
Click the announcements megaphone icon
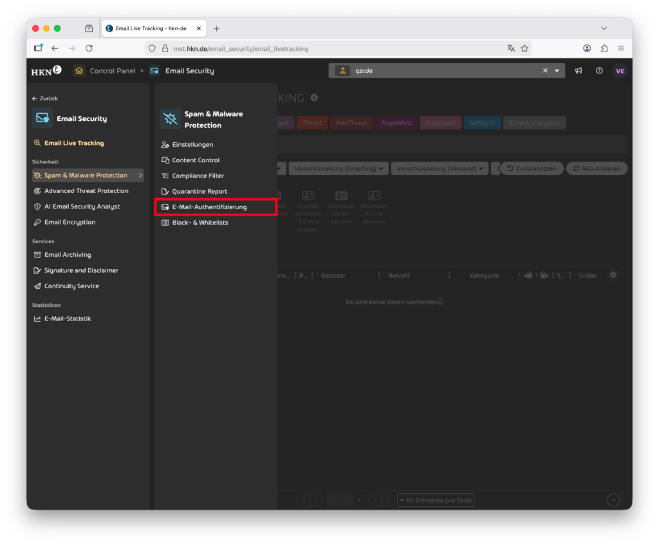(578, 71)
